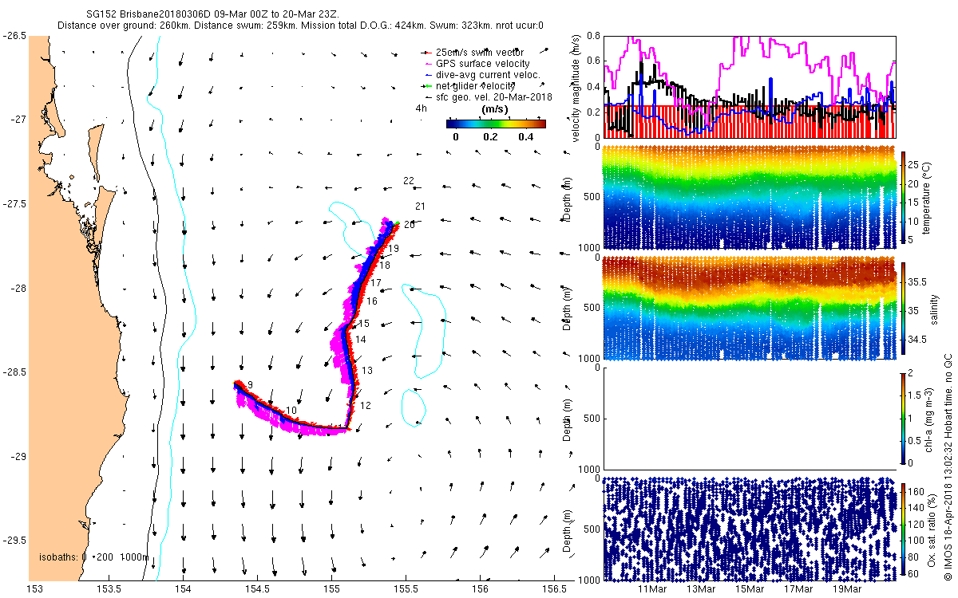Viewport: 958px width, 598px height.
Task: Click the '13Mar' date tick label
Action: [x=702, y=589]
